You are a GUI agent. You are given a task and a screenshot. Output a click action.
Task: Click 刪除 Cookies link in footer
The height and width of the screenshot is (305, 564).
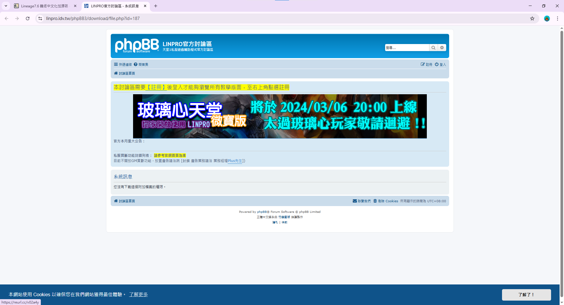pyautogui.click(x=386, y=201)
